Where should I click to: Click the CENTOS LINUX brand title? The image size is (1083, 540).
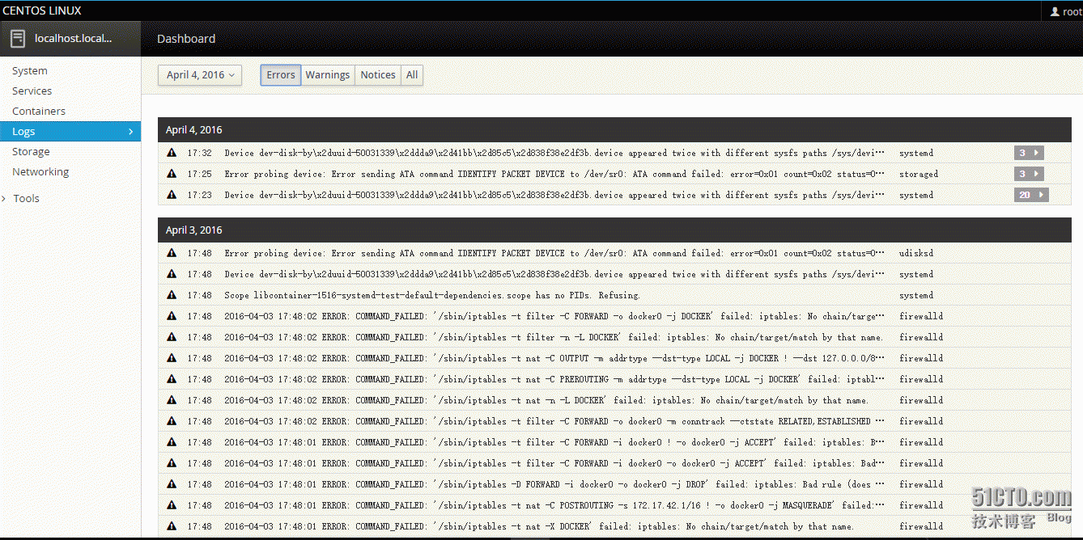click(42, 11)
